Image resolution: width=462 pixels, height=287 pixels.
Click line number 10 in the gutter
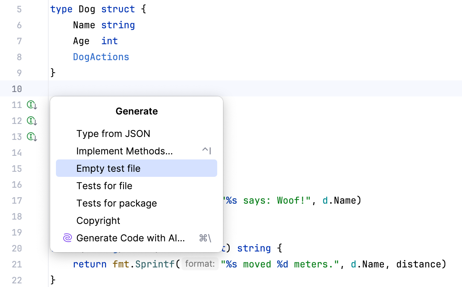pos(17,89)
